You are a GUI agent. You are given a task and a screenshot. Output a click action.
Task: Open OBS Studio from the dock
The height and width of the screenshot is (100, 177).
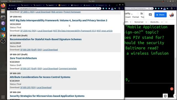pyautogui.click(x=3, y=41)
